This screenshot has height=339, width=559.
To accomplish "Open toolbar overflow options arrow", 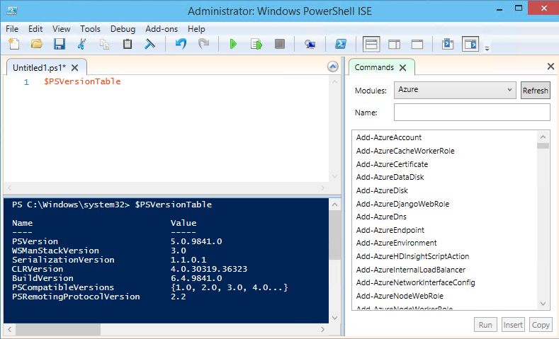I will [x=487, y=48].
